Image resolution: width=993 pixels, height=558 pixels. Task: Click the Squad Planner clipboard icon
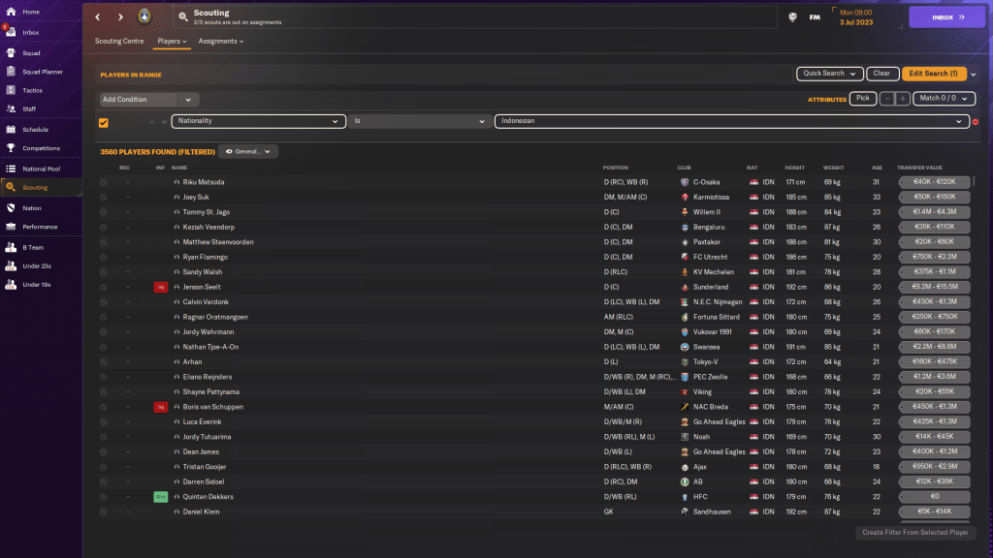tap(10, 71)
